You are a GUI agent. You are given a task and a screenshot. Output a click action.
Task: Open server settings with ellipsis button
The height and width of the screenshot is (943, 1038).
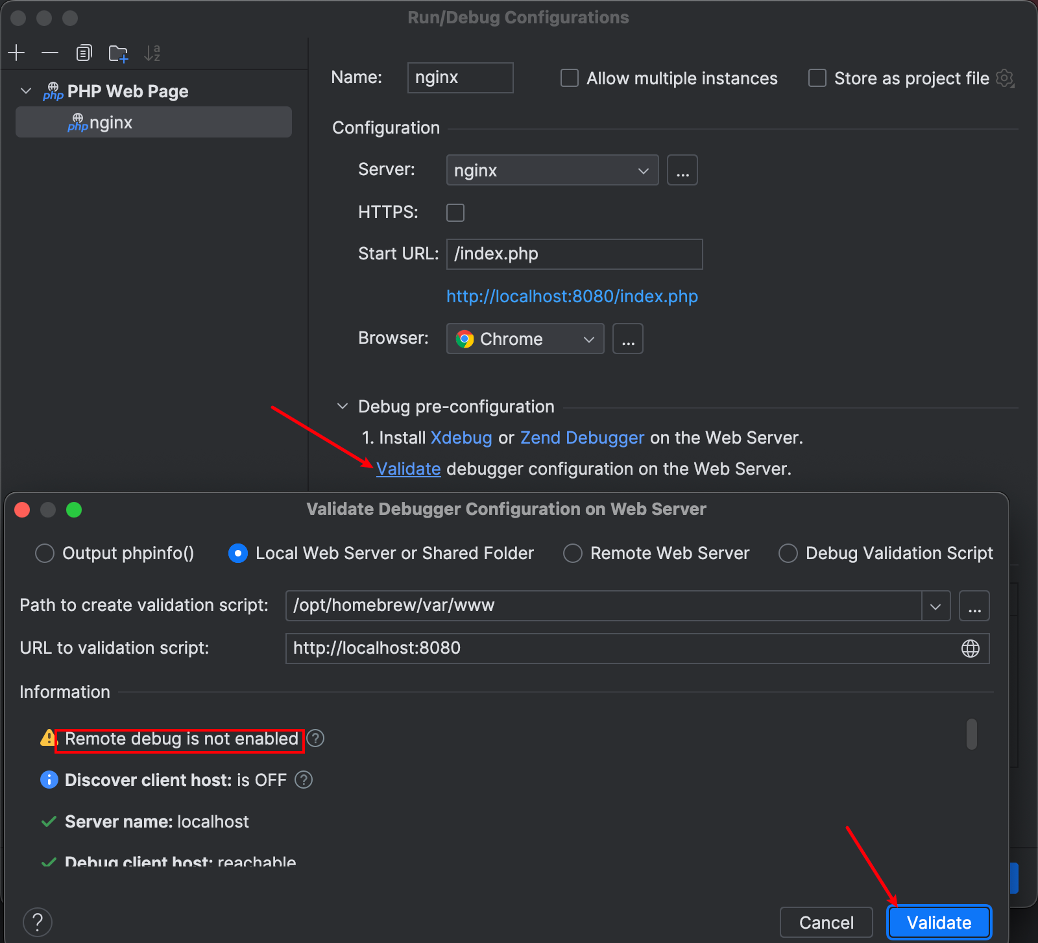coord(682,170)
